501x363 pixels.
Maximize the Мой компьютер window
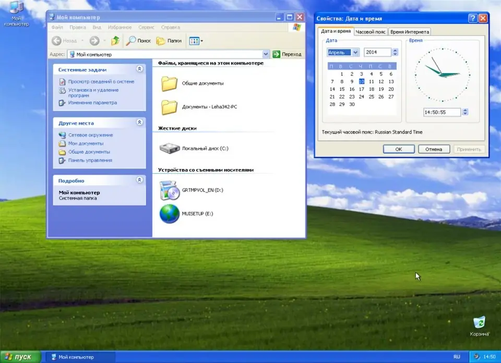pos(289,17)
